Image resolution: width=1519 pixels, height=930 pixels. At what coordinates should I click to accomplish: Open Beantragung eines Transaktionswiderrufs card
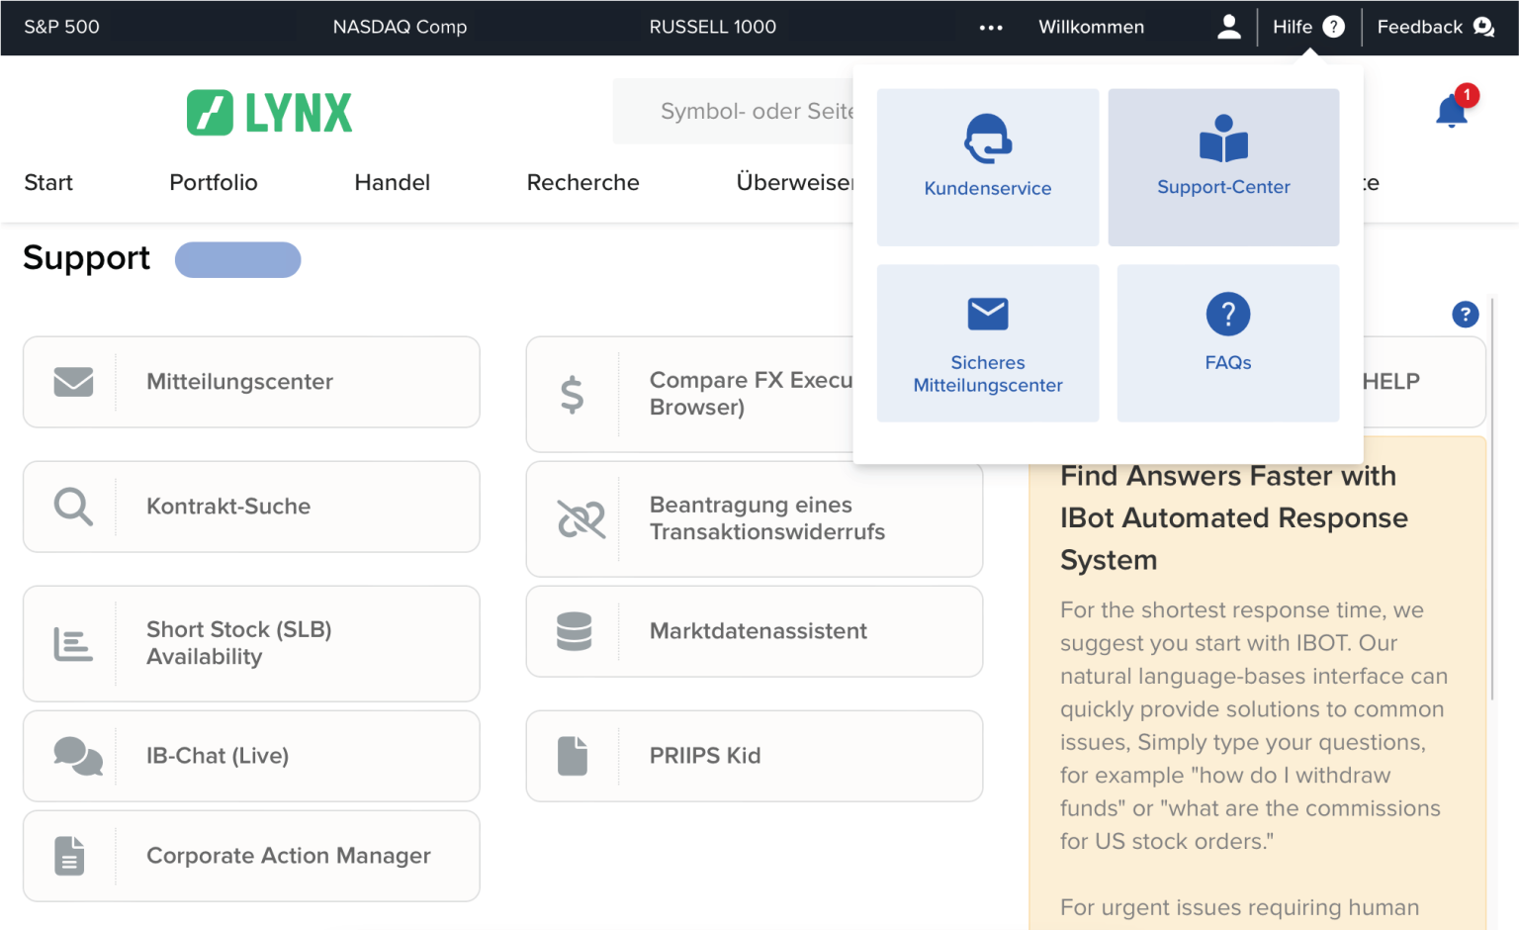pyautogui.click(x=755, y=519)
